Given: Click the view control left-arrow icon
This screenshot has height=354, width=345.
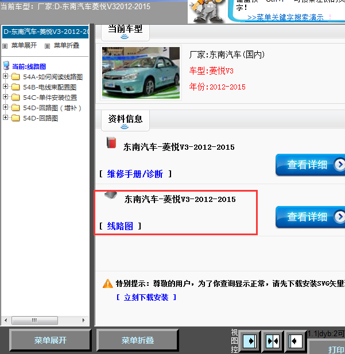Looking at the screenshot, I should coord(295,341).
